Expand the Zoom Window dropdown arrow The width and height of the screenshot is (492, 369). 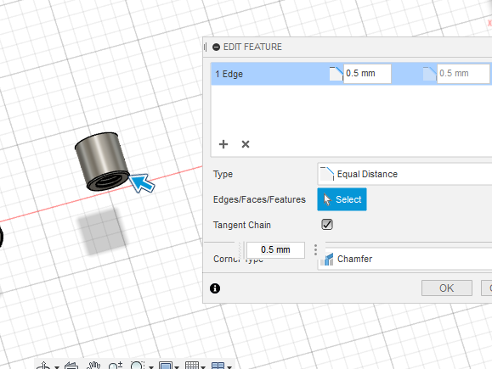(x=151, y=367)
